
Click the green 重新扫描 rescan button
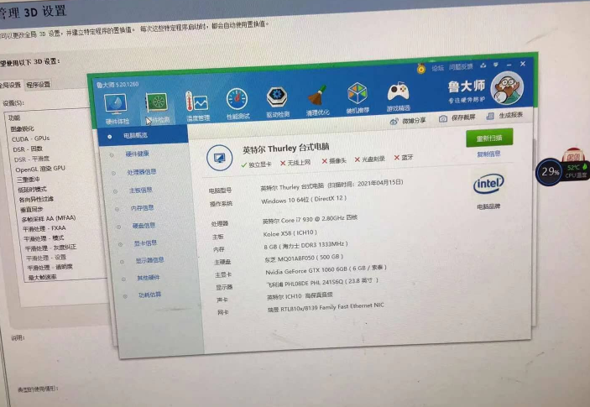tap(489, 138)
